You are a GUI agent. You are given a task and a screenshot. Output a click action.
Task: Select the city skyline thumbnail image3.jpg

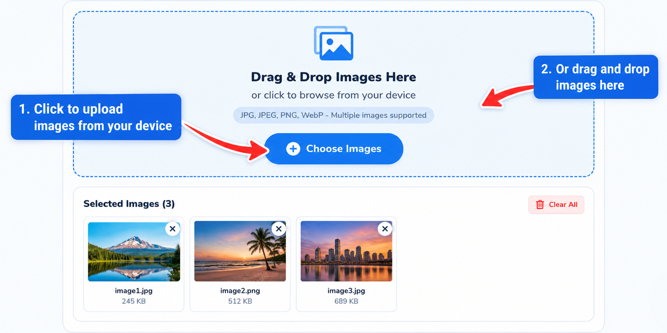(346, 251)
